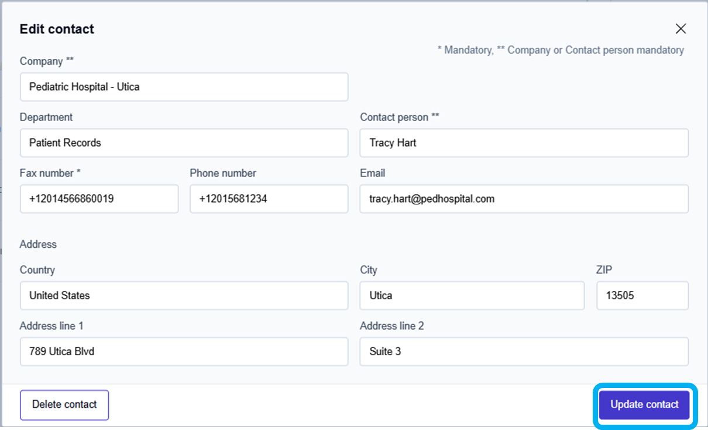Screen dimensions: 708x430
Task: Click the 'Edit contact' dialog title
Action: tap(57, 29)
